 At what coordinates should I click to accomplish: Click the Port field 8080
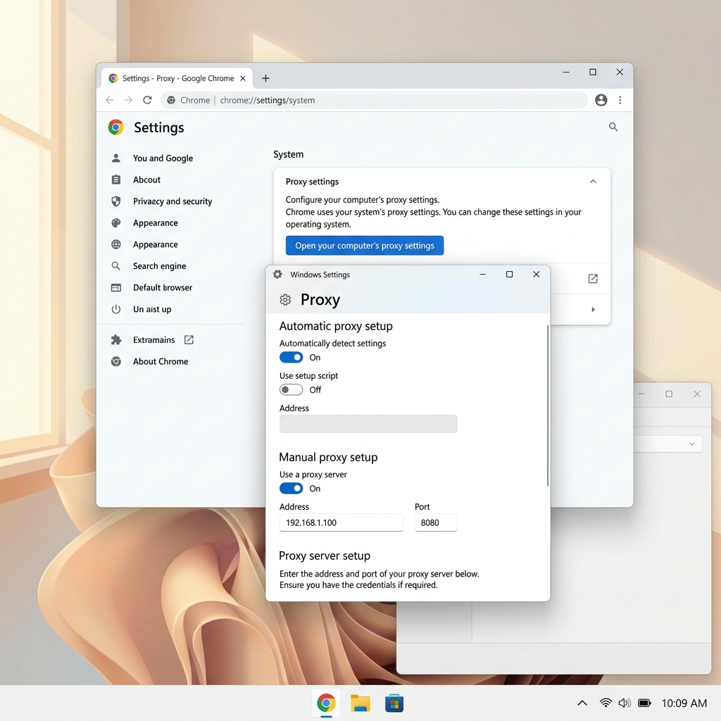coord(436,523)
